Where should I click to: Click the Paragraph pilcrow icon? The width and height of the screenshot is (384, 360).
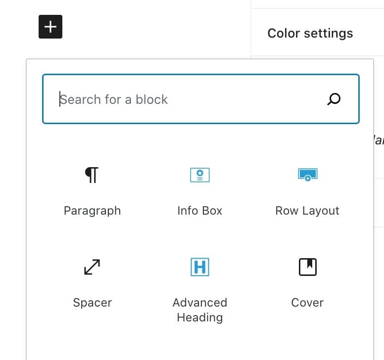pyautogui.click(x=92, y=175)
